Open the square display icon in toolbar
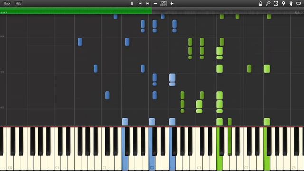 (275, 3)
